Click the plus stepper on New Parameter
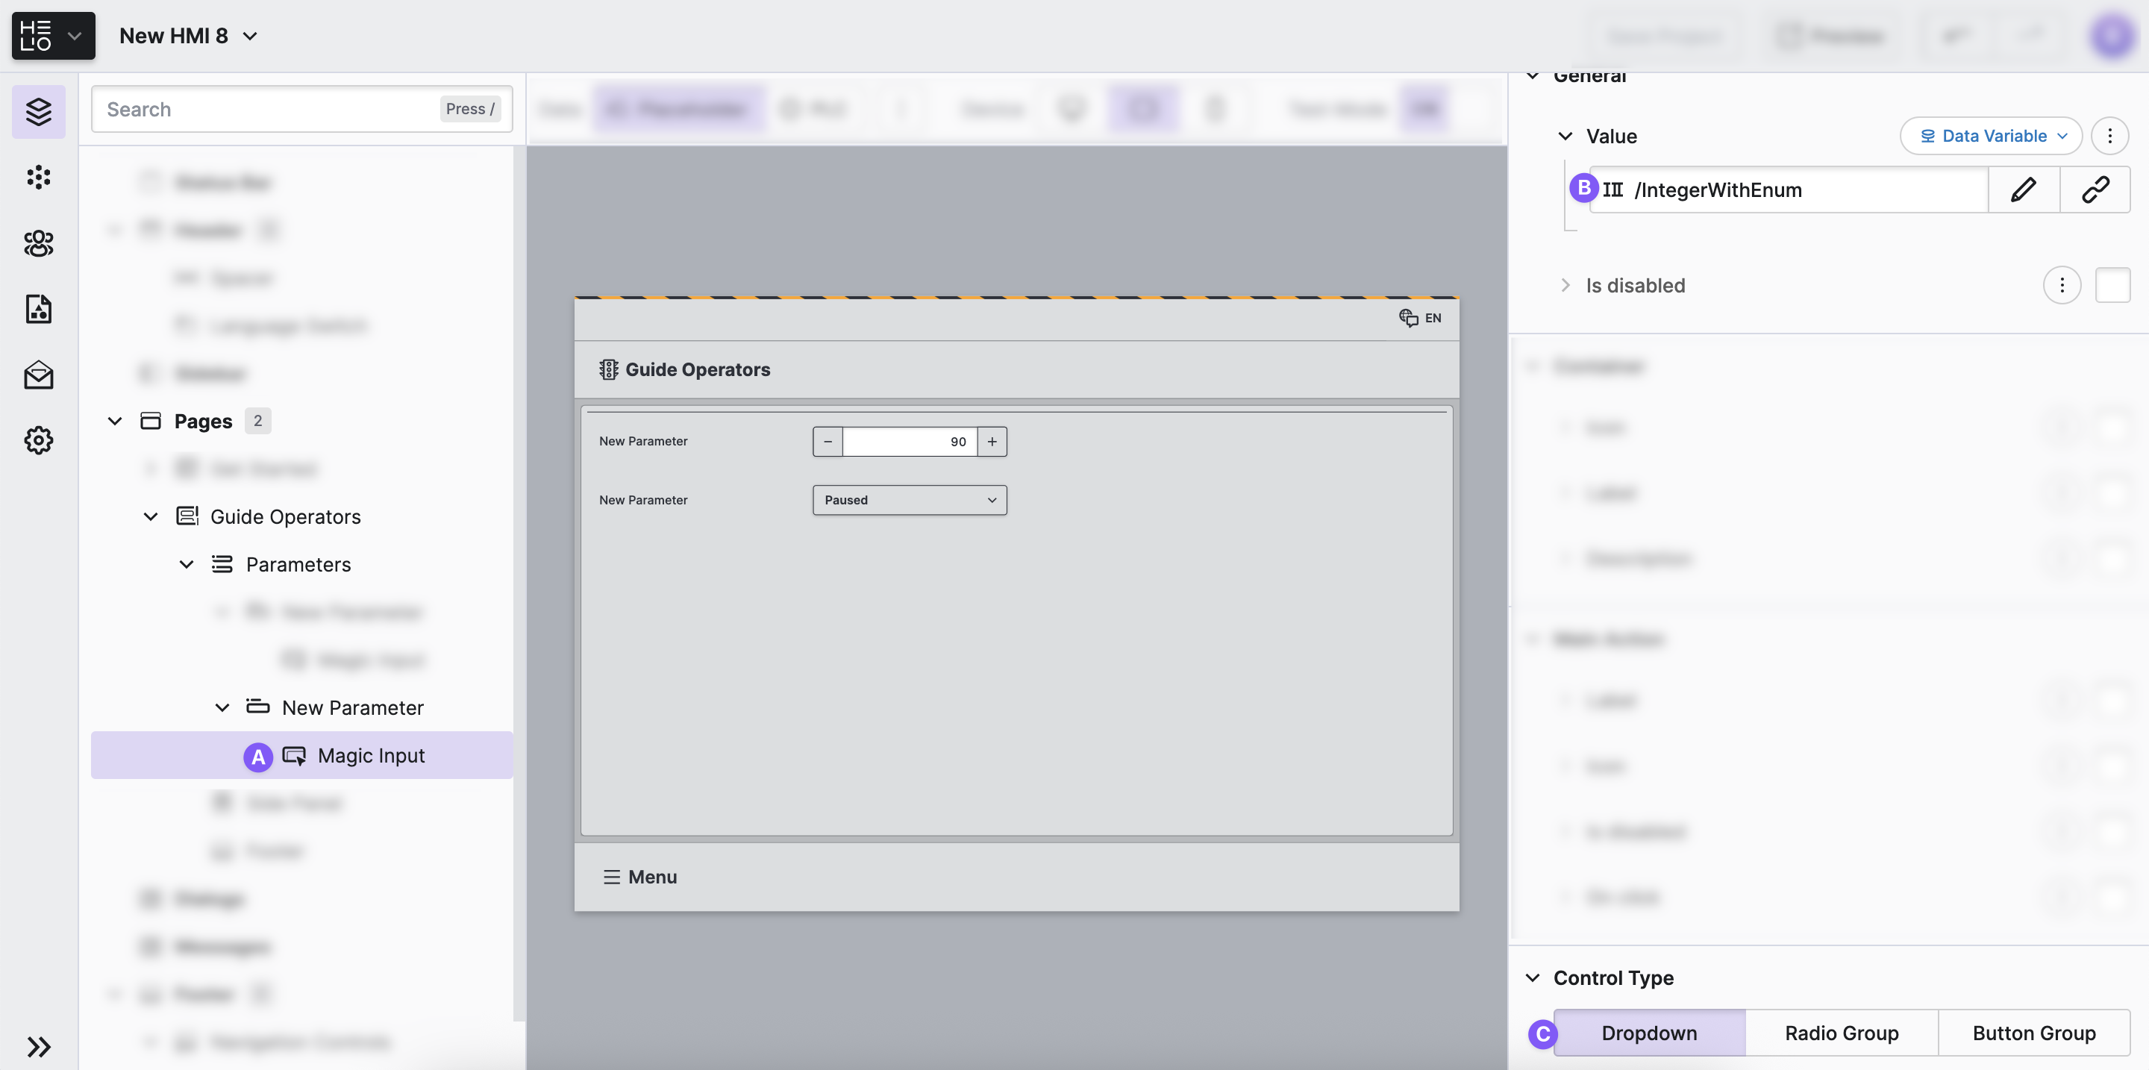Image resolution: width=2149 pixels, height=1070 pixels. [992, 441]
